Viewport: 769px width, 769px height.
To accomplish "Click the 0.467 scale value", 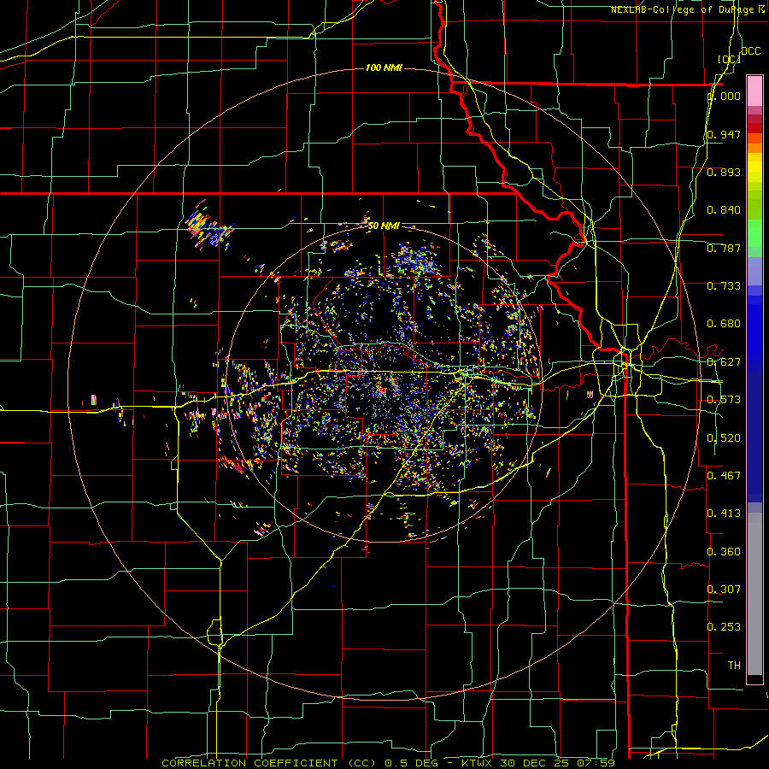I will pos(724,476).
